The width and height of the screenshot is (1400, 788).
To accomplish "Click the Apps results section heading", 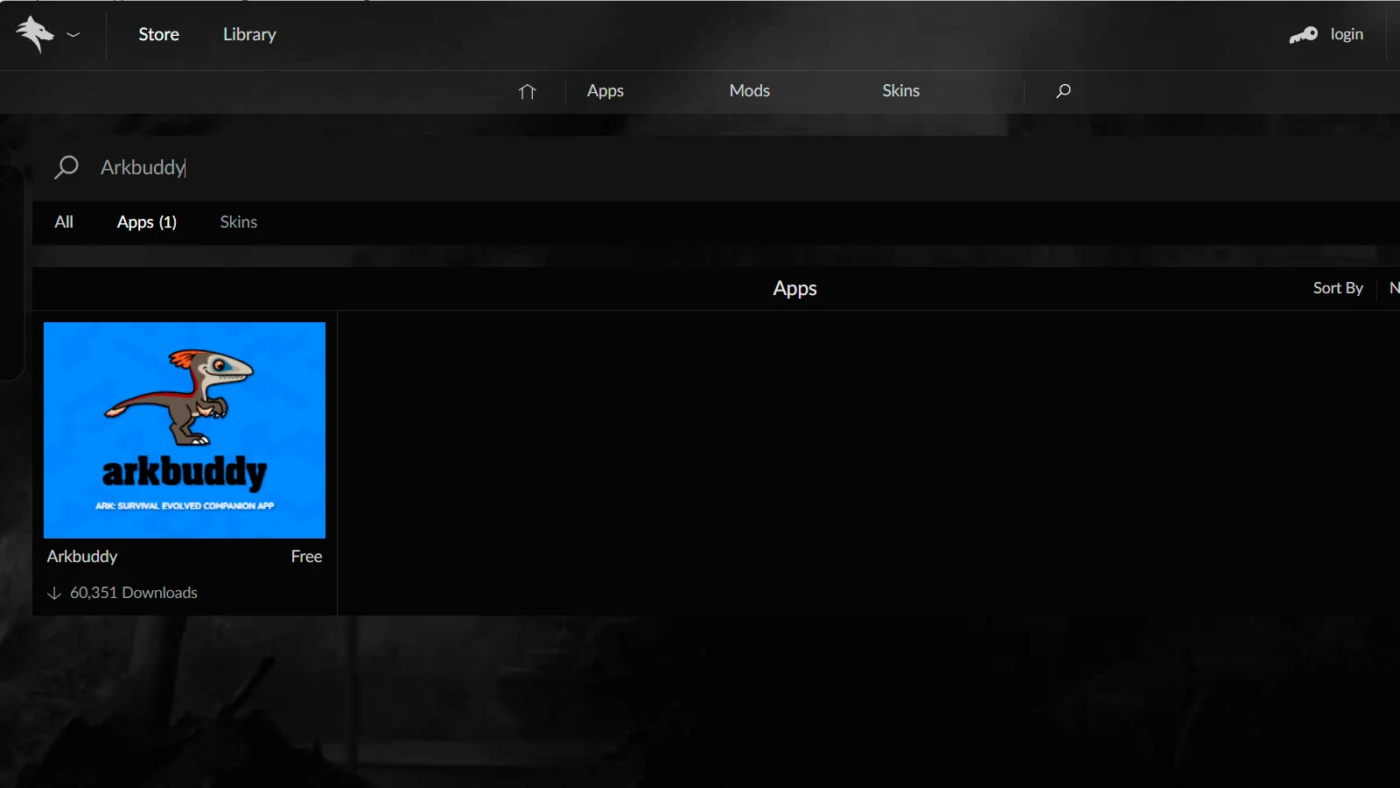I will [794, 289].
